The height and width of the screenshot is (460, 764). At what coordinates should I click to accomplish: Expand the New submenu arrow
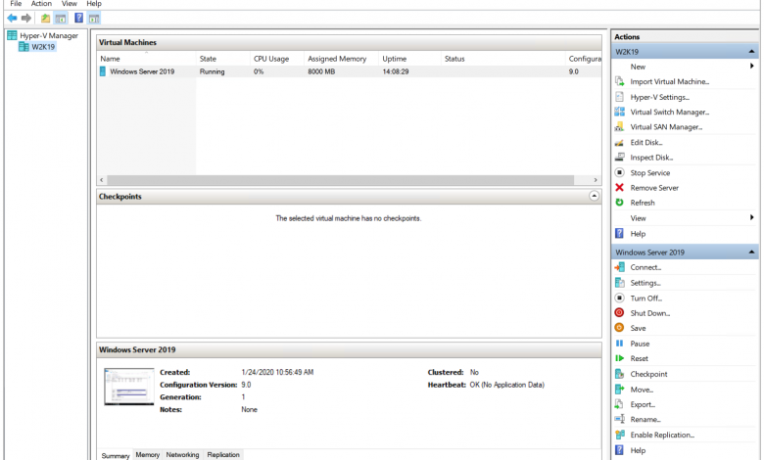pyautogui.click(x=752, y=67)
